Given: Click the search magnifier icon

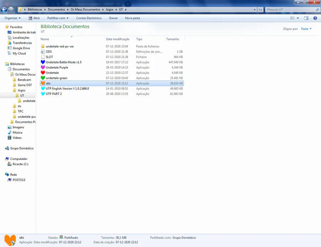Looking at the screenshot, I should (317, 9).
